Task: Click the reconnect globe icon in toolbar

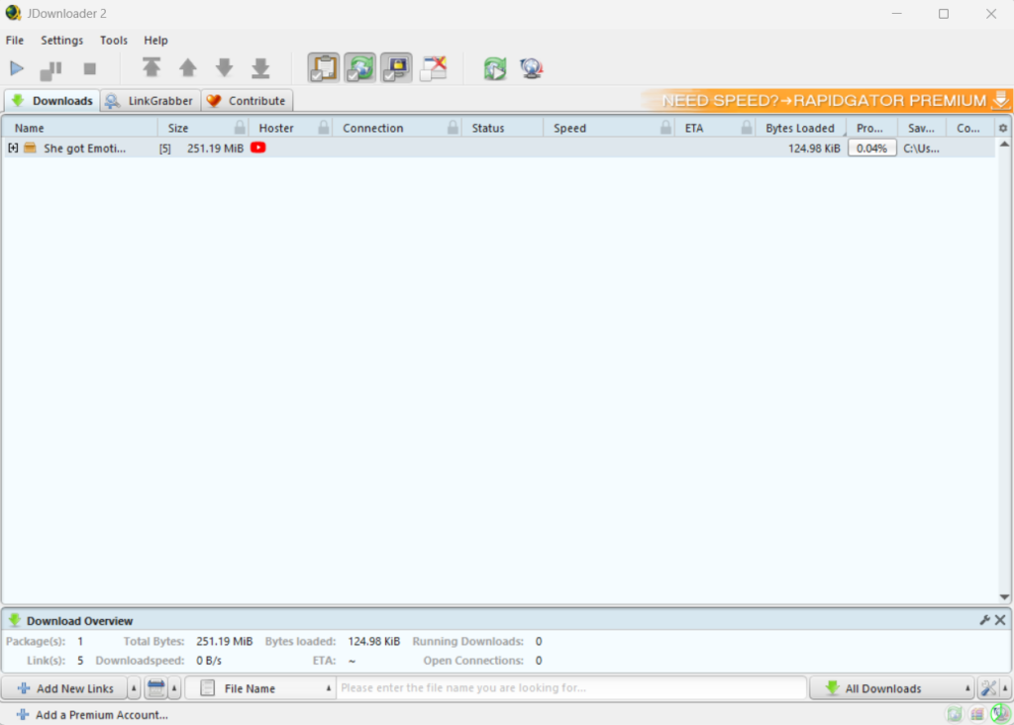Action: pos(532,68)
